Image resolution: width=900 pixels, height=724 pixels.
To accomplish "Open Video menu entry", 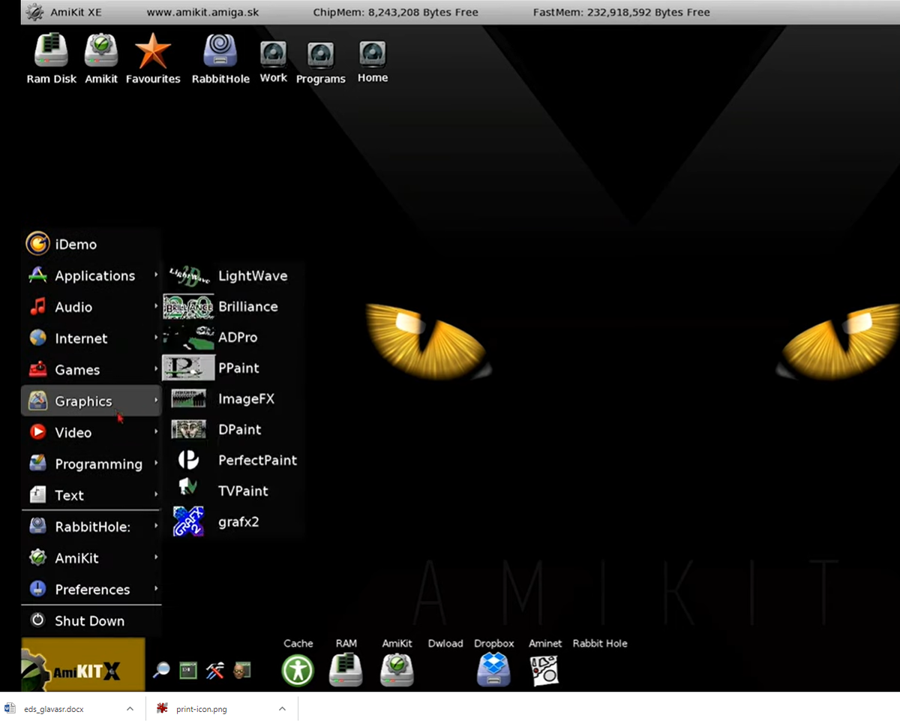I will 92,432.
